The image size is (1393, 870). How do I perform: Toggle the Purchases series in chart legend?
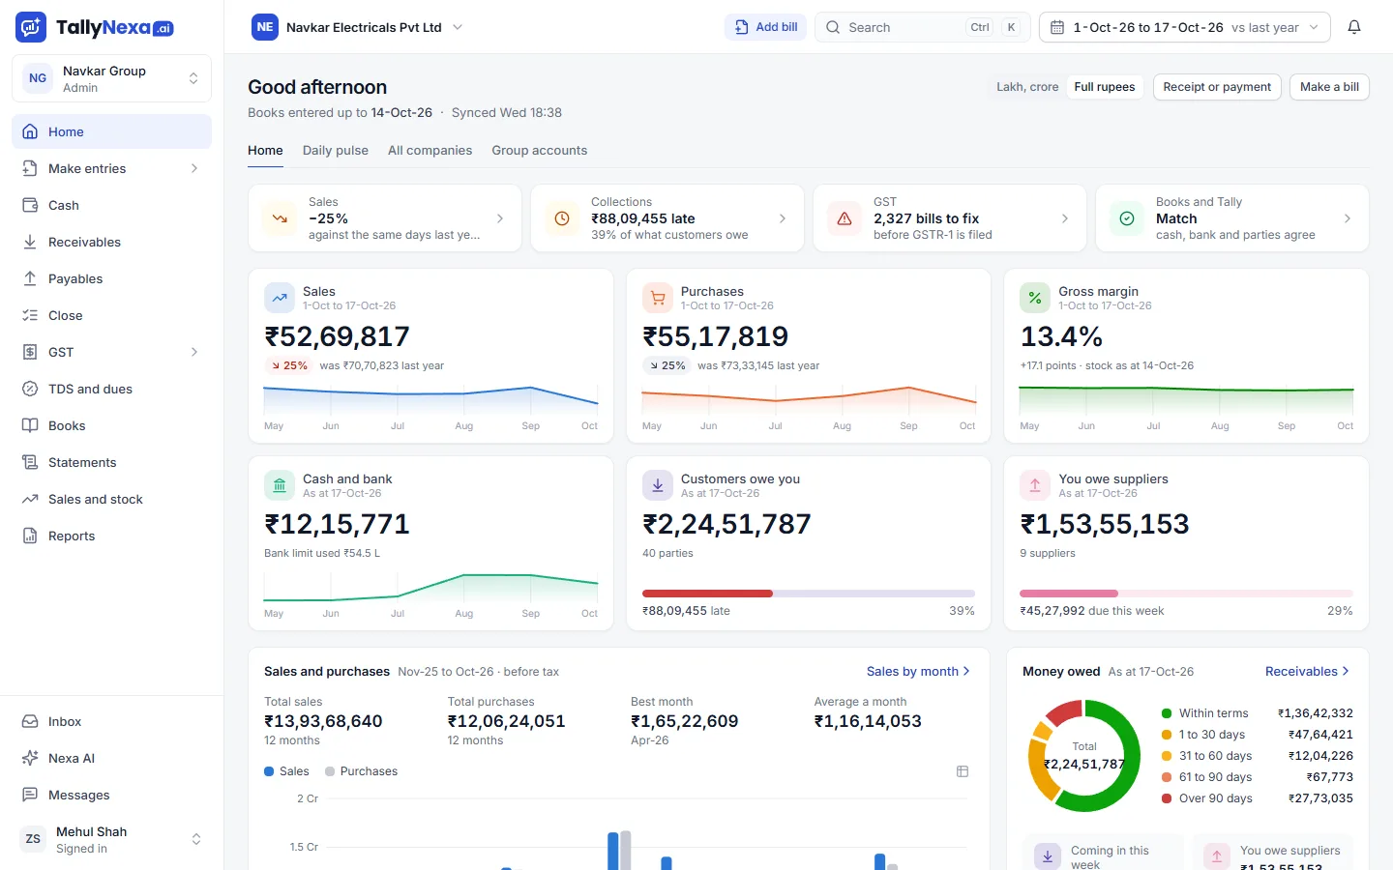pos(362,771)
